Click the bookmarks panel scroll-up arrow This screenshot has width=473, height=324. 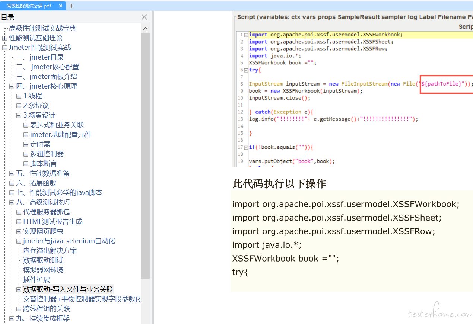[145, 29]
